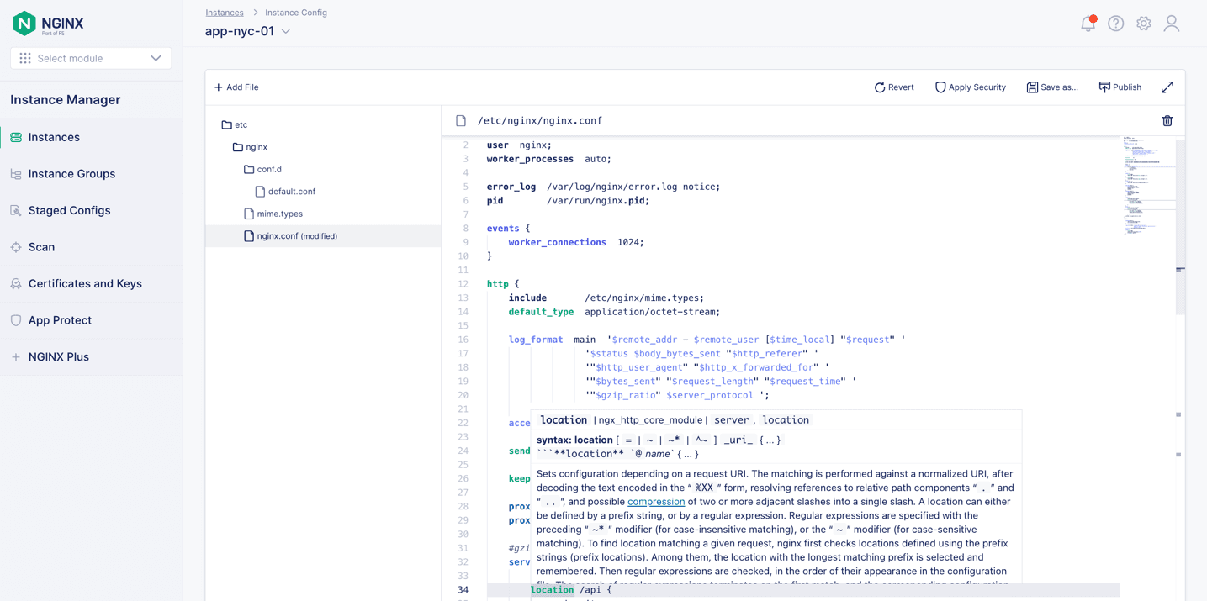Click the Publish button
Screen dimensions: 1207x601
[1120, 87]
